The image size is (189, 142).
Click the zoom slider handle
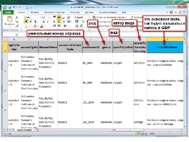point(170,133)
